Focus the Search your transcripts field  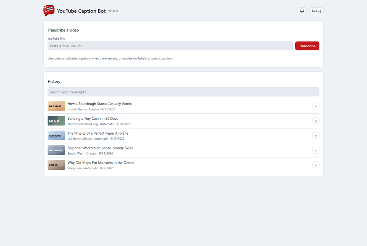pos(183,92)
